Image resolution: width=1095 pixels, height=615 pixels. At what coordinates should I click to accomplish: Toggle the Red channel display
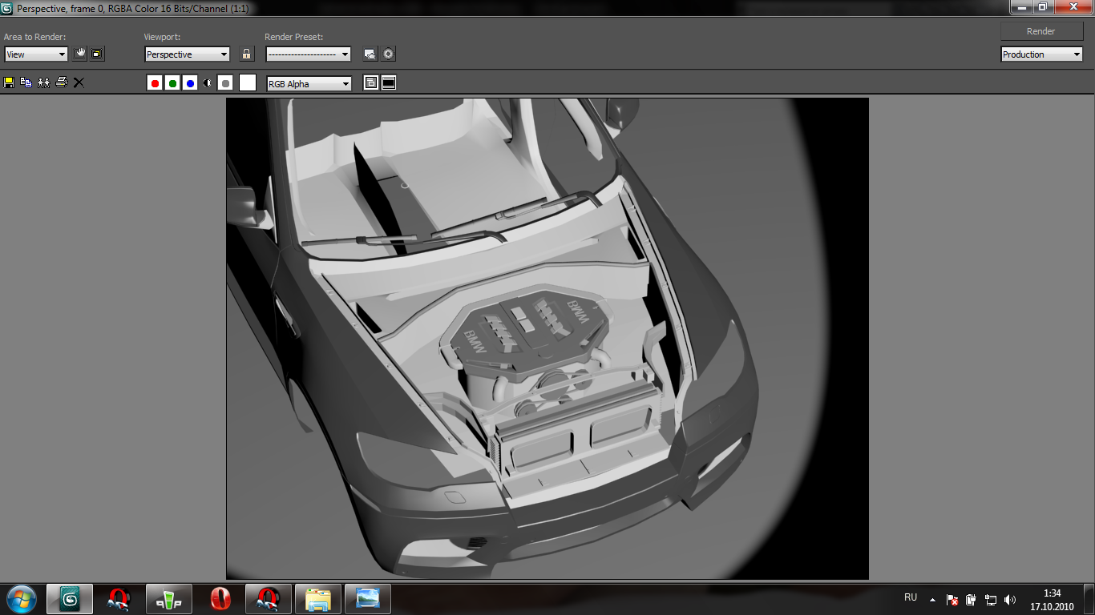155,83
